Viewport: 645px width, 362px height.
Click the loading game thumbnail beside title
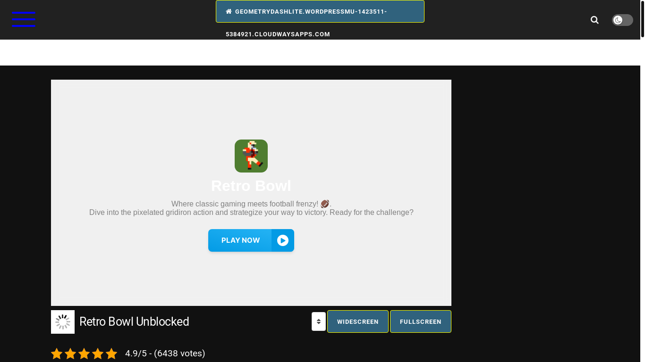pos(63,322)
